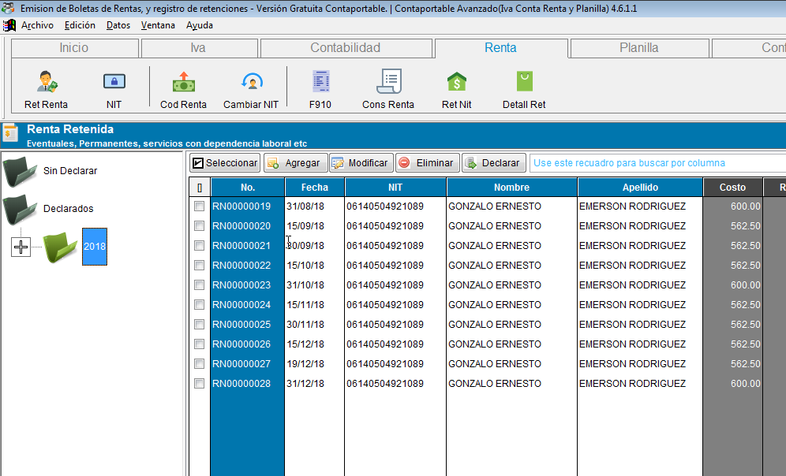Select checkbox for record RN00000028
This screenshot has height=476, width=786.
[200, 384]
